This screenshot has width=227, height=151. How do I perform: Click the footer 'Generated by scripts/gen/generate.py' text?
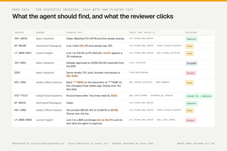point(38,143)
